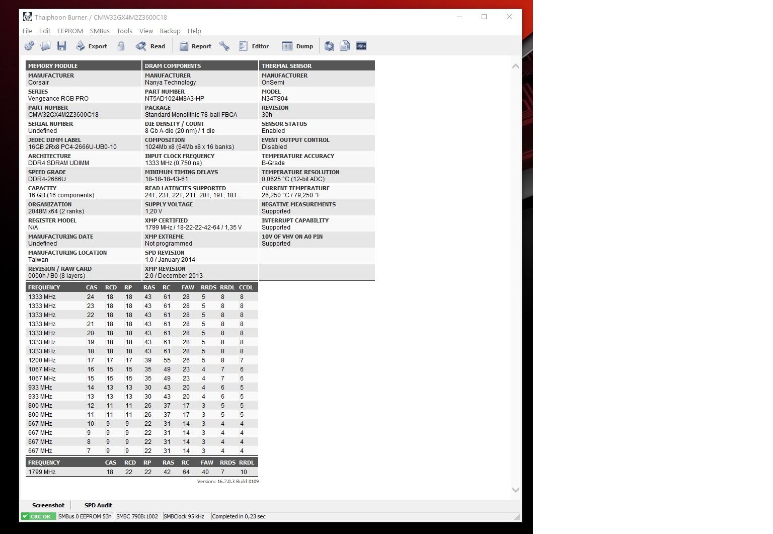Open the Tools menu
The image size is (773, 534).
coord(124,31)
